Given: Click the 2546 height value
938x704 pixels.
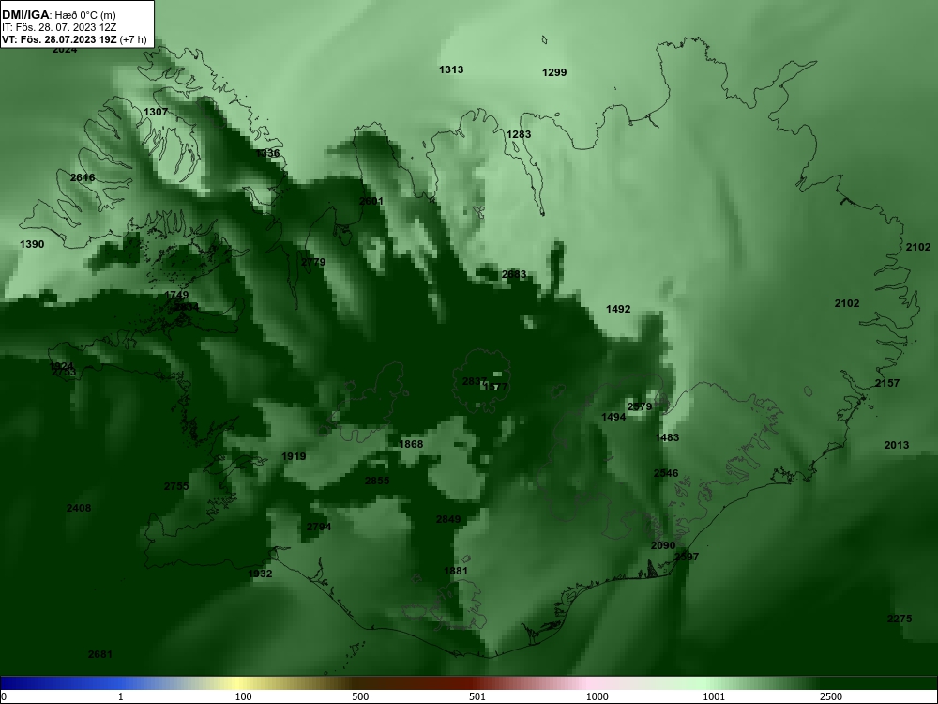Looking at the screenshot, I should (x=666, y=473).
